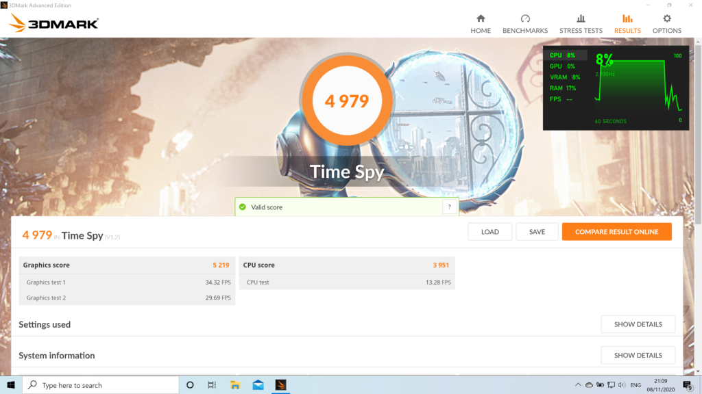Click the battery tray icon

(600, 384)
